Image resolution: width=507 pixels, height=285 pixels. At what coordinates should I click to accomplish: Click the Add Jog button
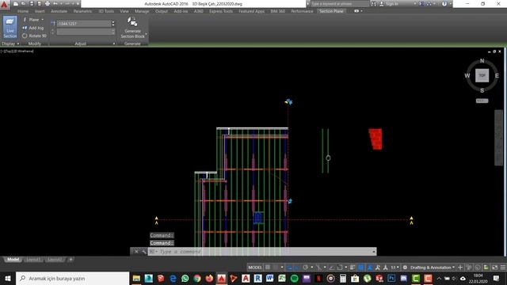[x=33, y=28]
